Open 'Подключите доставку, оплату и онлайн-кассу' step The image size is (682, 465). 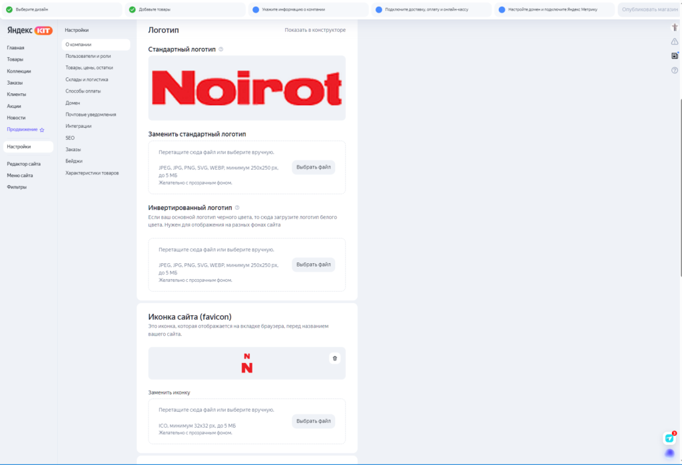click(432, 9)
